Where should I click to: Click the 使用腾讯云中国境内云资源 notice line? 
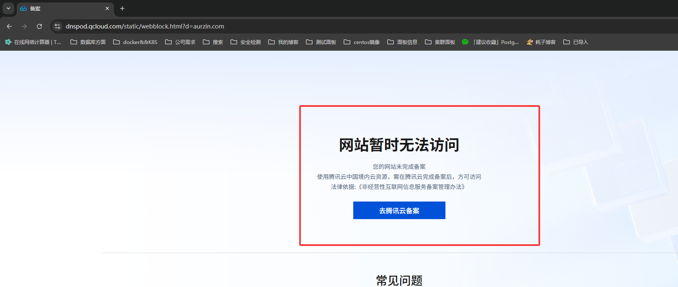pos(399,177)
